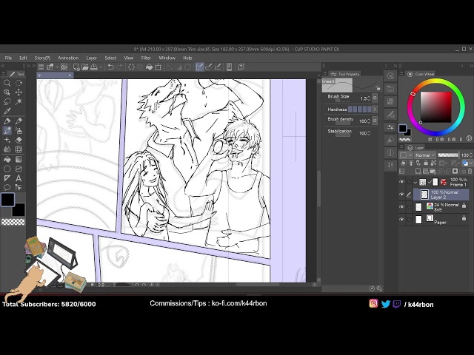Open the Layer panel menu

(401, 148)
